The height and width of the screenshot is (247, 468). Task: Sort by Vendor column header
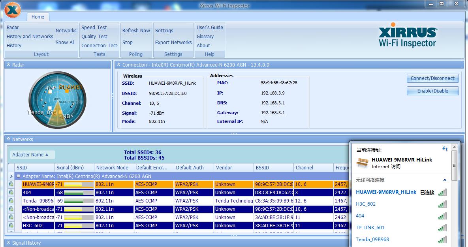[234, 167]
